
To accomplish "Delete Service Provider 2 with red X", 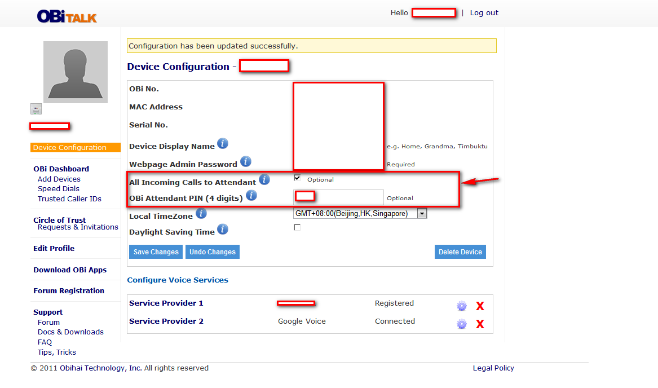I will click(480, 324).
